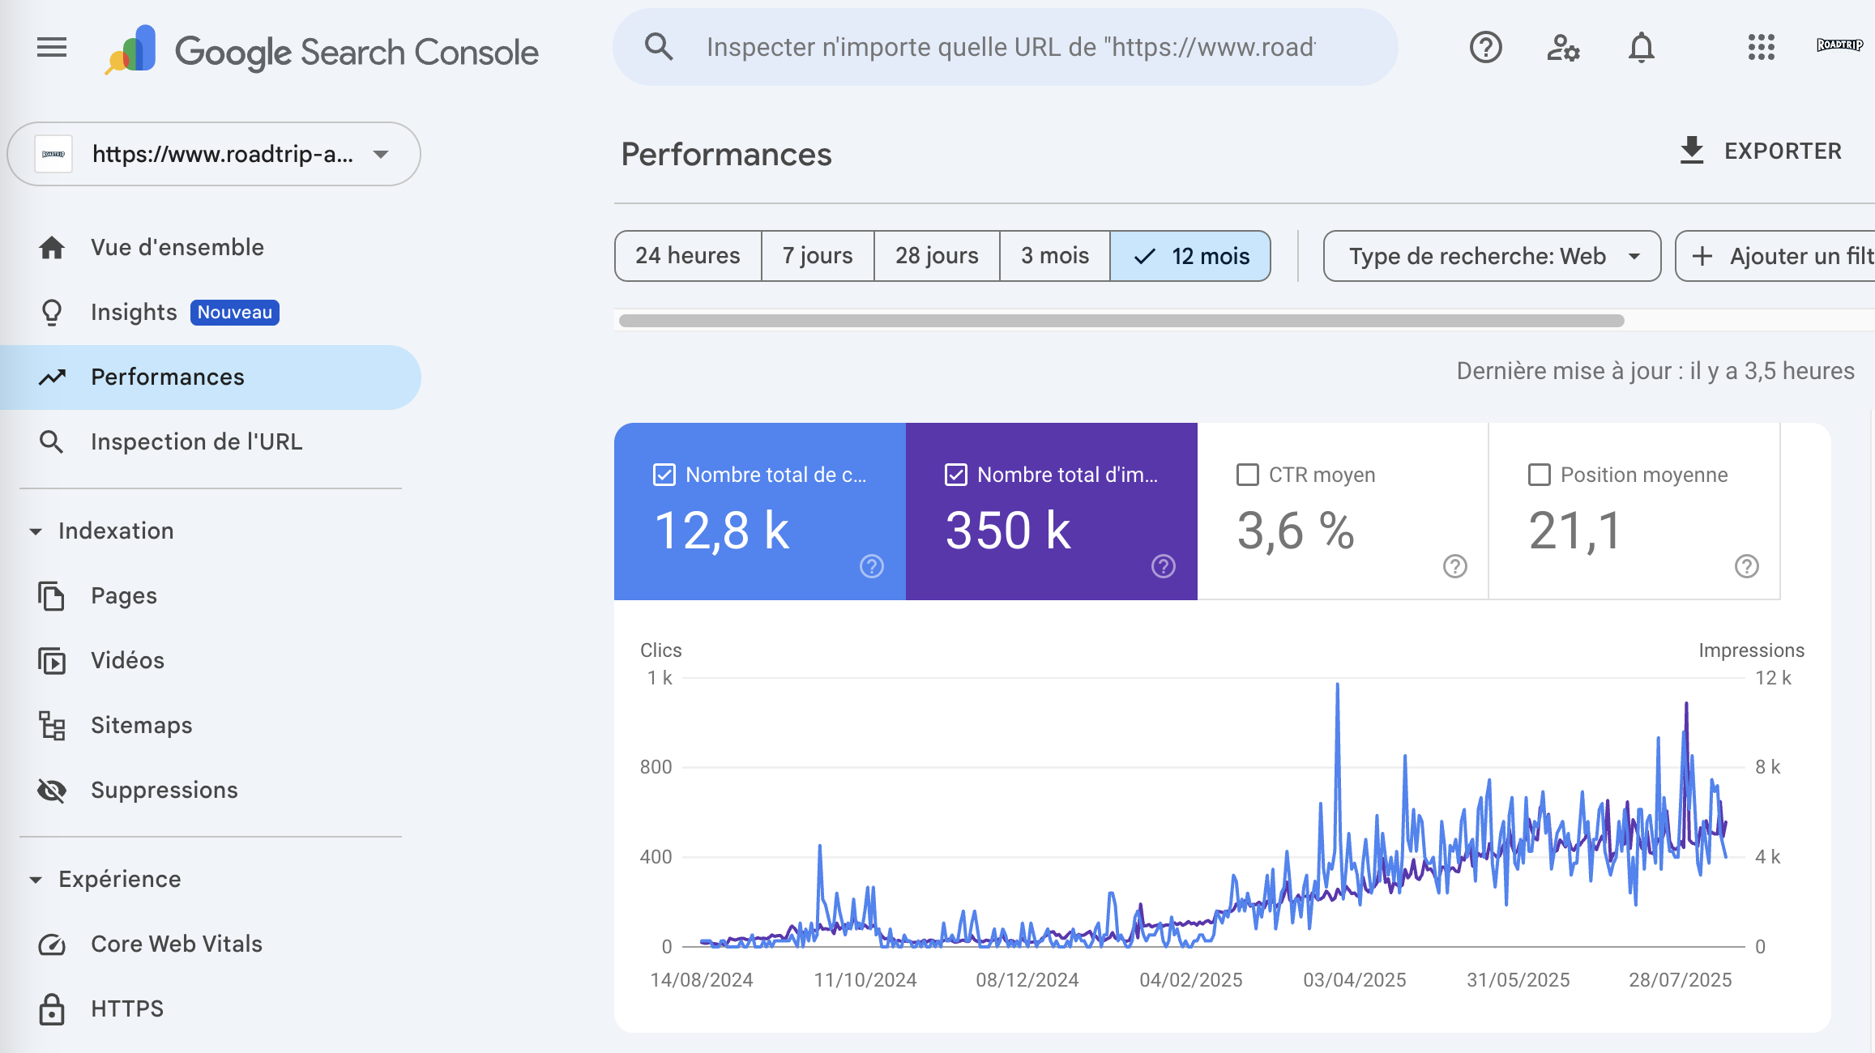Open Type de recherche: Web dropdown
This screenshot has width=1875, height=1053.
(x=1492, y=256)
